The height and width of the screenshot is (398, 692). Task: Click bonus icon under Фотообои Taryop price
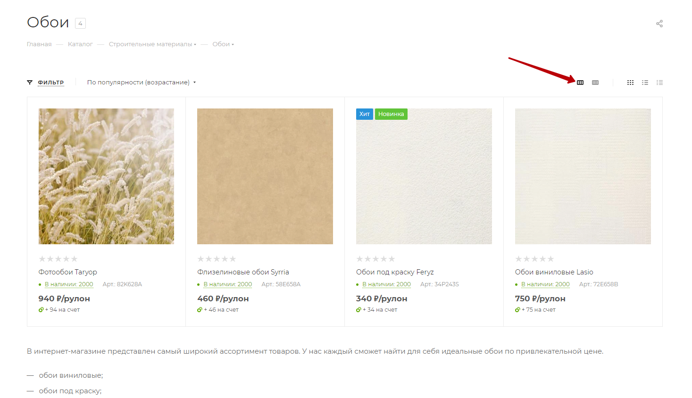point(41,310)
